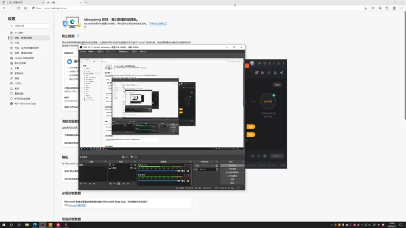Pop out the Controls dock via header icon
This screenshot has height=228, width=406.
coord(243,162)
